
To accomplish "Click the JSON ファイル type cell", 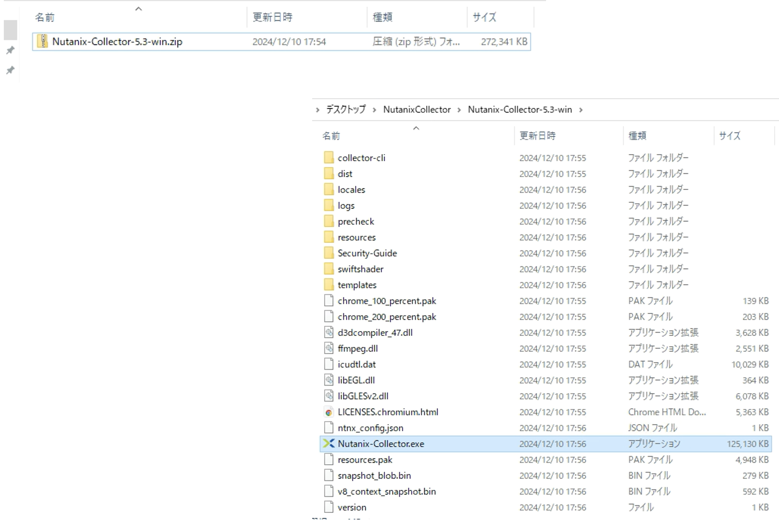I will click(653, 428).
